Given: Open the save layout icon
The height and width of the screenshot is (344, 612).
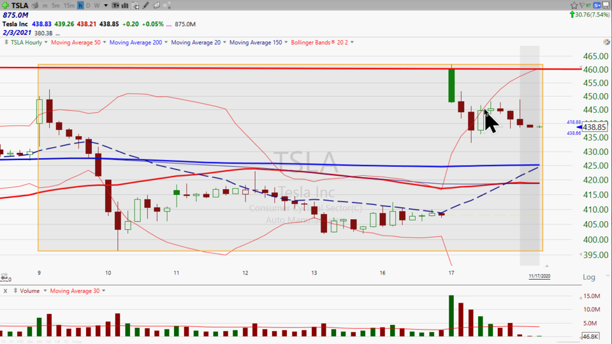Looking at the screenshot, I should 606,6.
